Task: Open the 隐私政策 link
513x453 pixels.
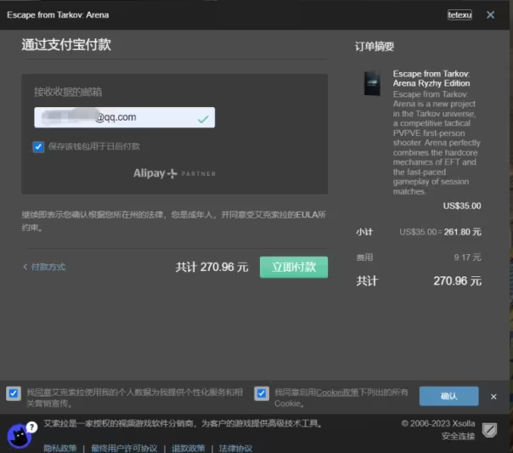Action: point(60,448)
